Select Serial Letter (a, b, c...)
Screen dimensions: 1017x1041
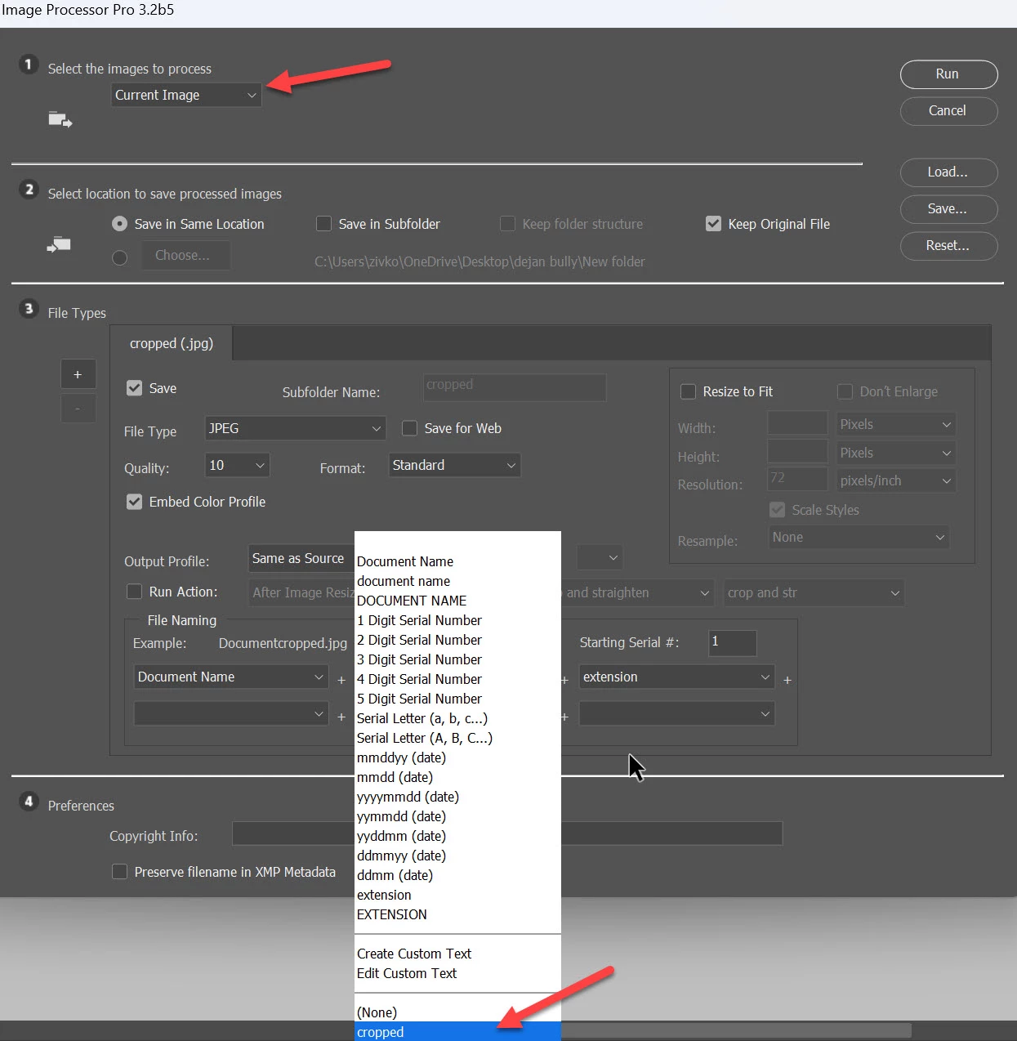click(457, 718)
